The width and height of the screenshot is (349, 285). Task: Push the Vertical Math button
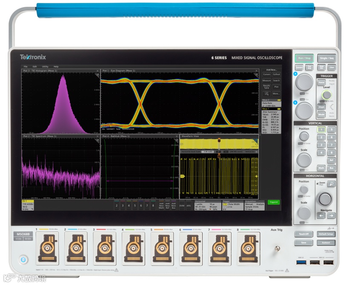tap(321, 168)
